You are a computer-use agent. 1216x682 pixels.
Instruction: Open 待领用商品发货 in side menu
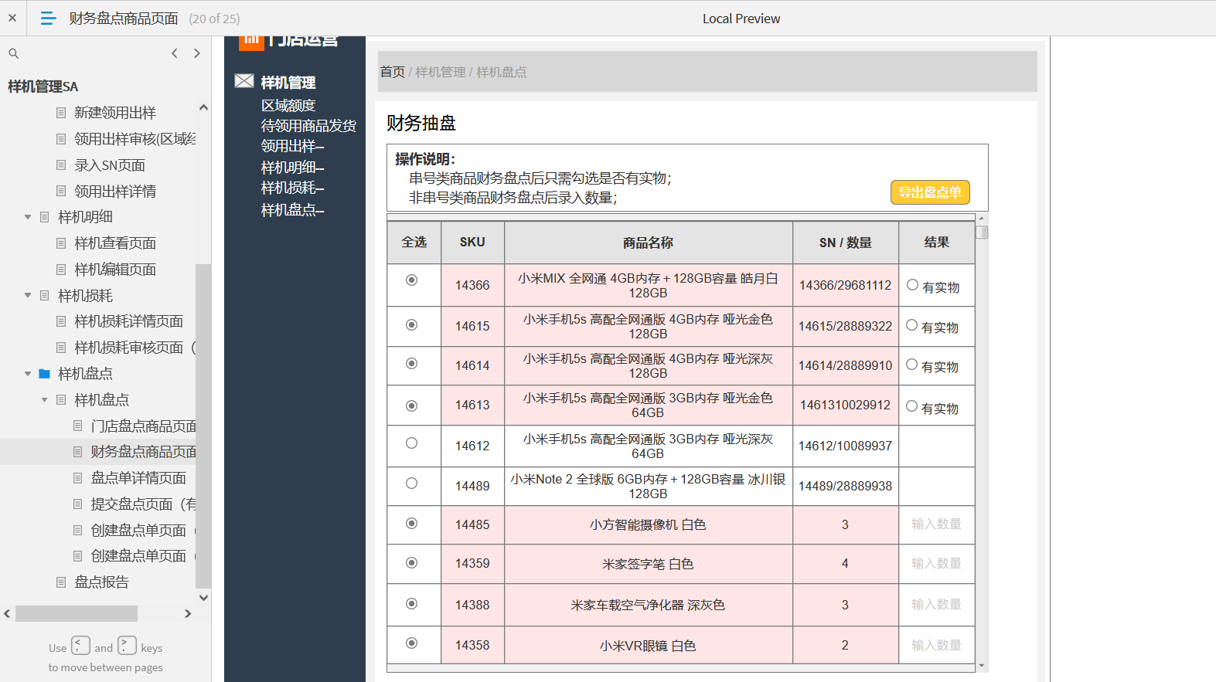click(x=308, y=126)
